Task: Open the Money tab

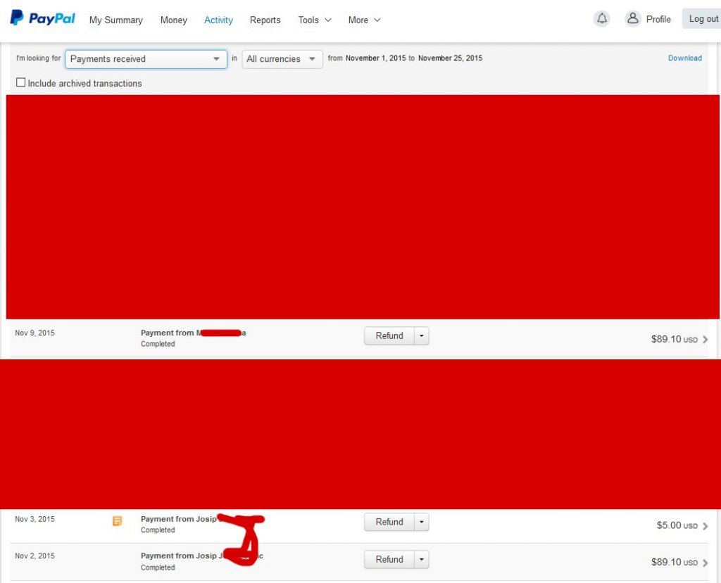Action: point(174,20)
